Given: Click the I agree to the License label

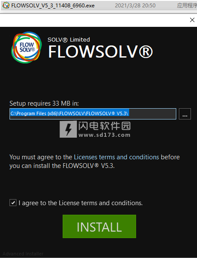Looking at the screenshot, I should (80, 203).
